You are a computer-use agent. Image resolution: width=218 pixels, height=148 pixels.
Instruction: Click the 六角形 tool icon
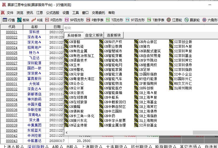click(x=210, y=20)
